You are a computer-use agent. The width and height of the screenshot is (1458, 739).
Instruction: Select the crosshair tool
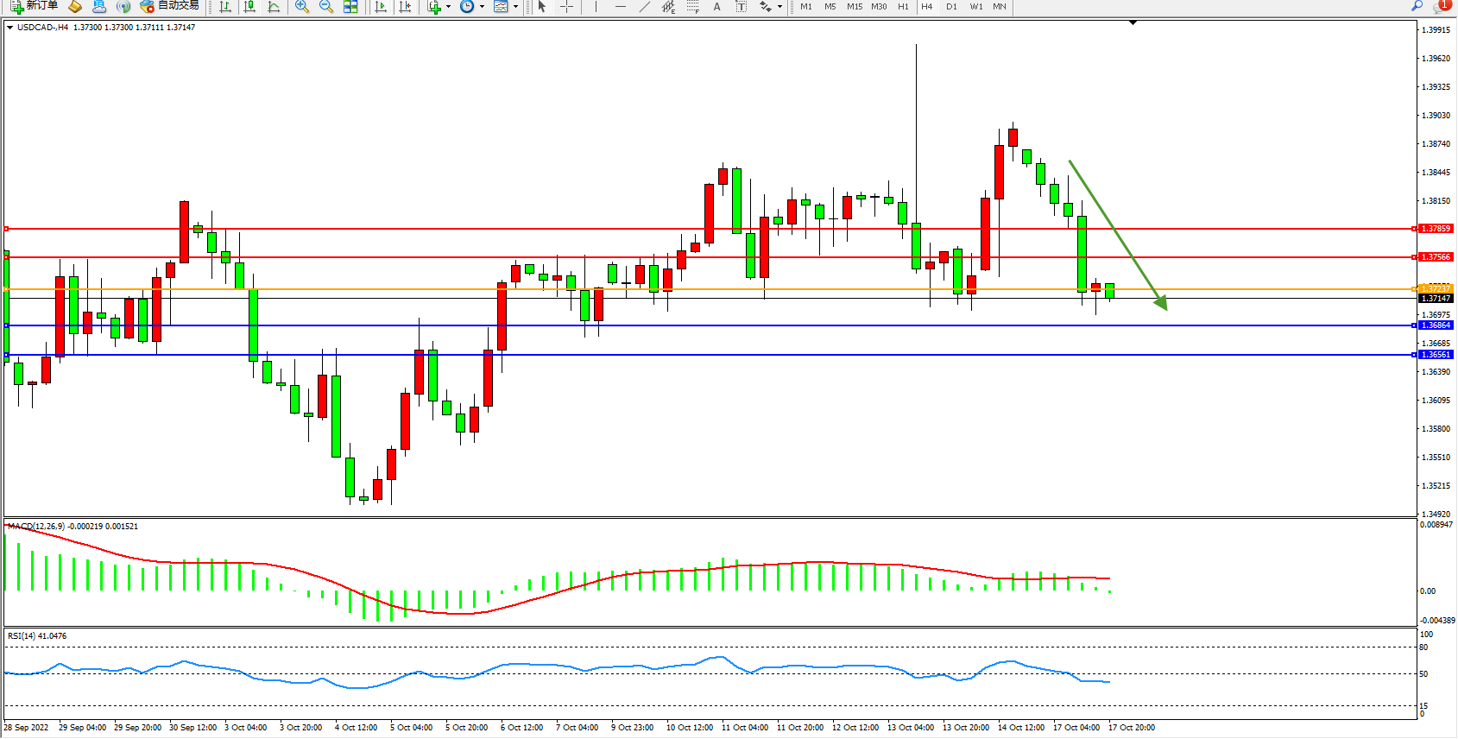coord(566,7)
